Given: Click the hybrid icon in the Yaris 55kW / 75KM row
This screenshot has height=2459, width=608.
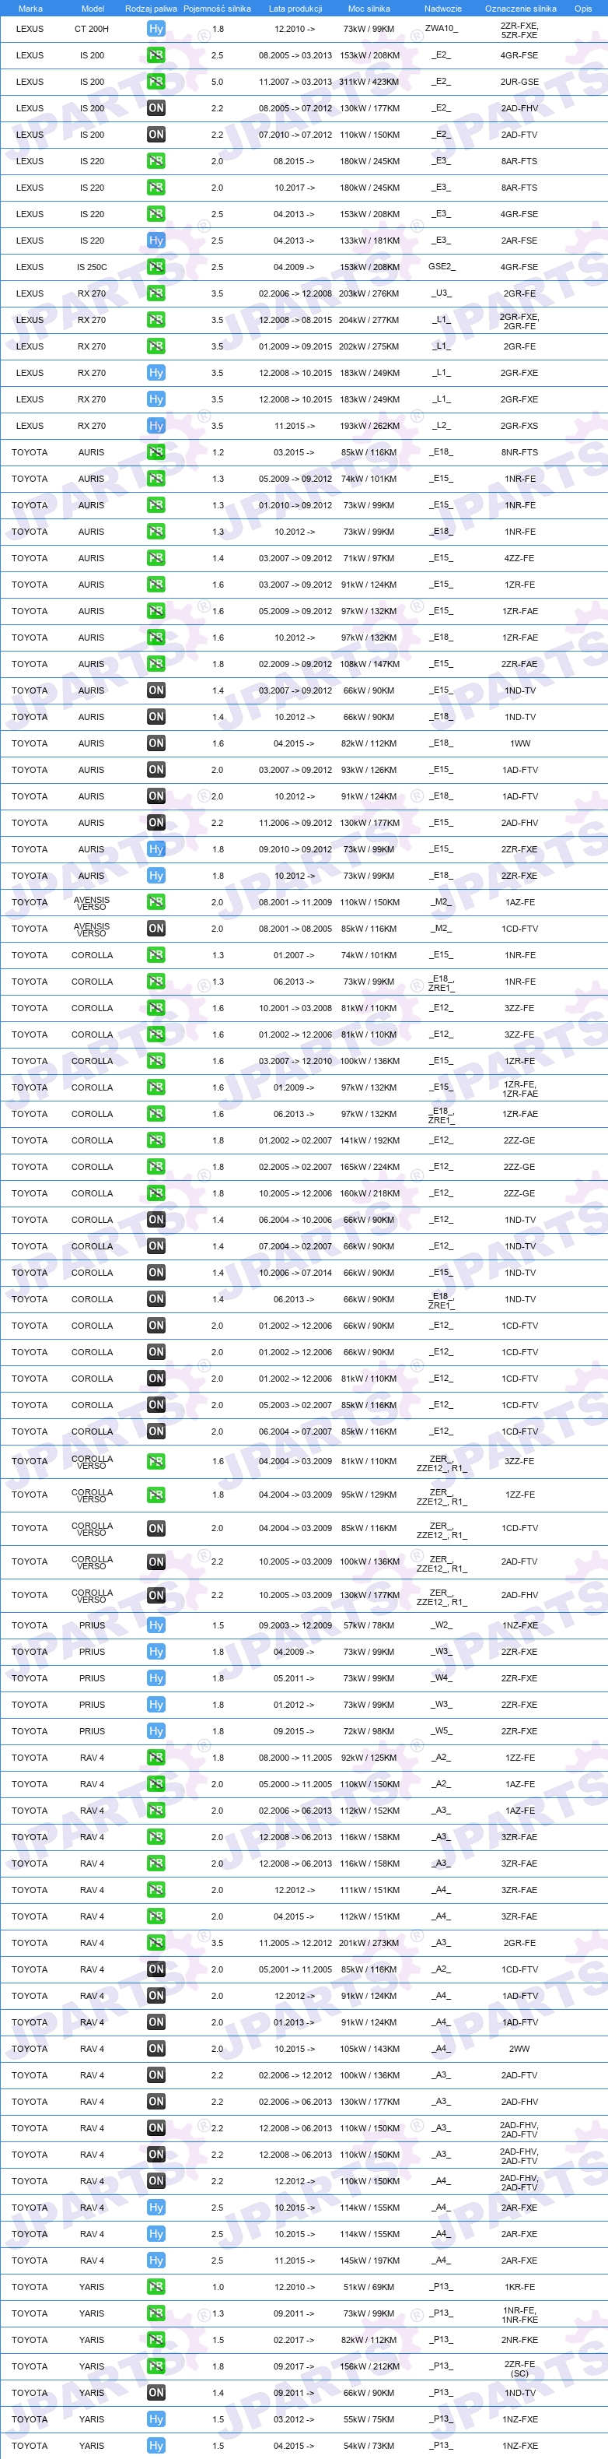Looking at the screenshot, I should tap(156, 2419).
